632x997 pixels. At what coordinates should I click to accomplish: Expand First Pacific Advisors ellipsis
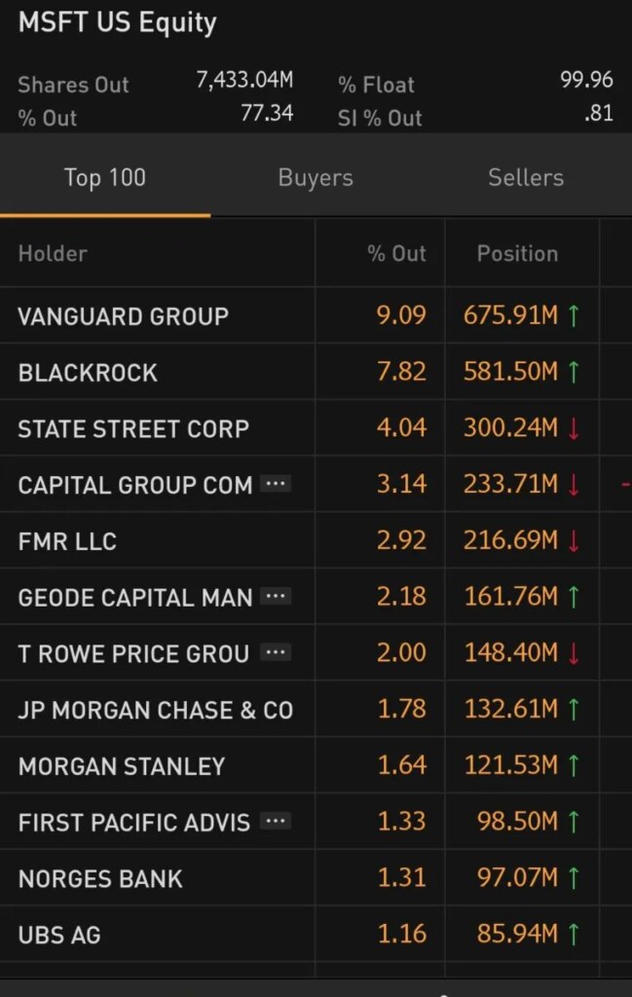(277, 822)
